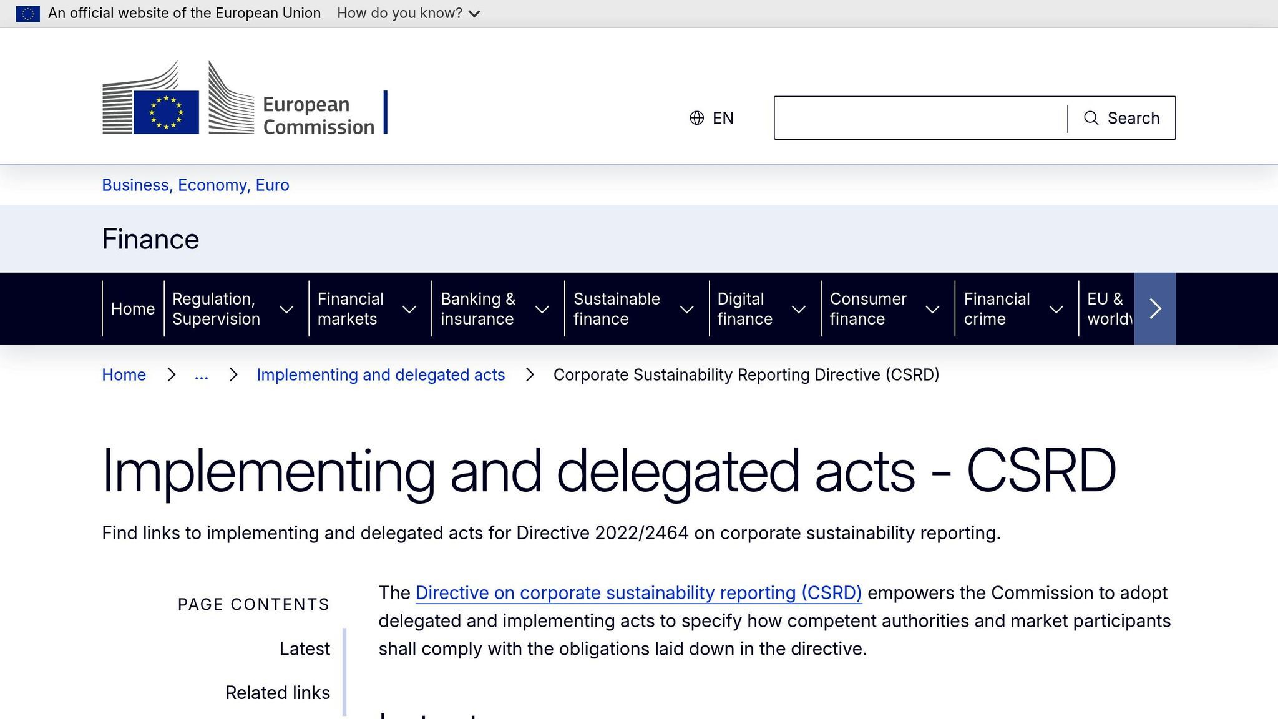Click Business, Economy, Euro link

[x=195, y=185]
